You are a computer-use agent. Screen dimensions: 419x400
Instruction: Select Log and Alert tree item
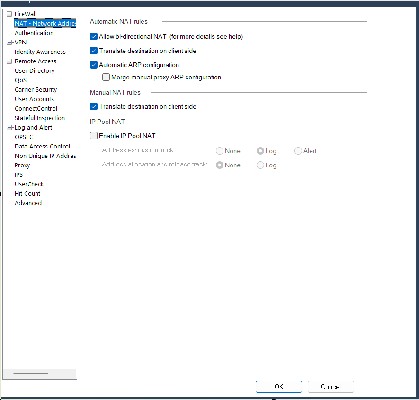[33, 128]
